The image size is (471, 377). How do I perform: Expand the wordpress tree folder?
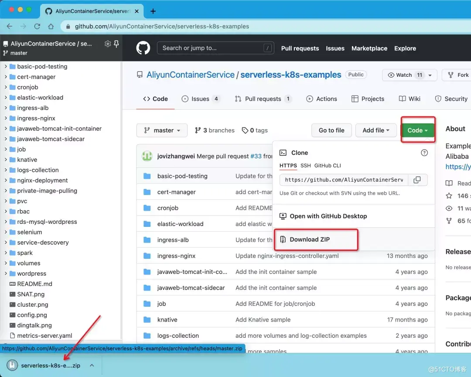[5, 273]
